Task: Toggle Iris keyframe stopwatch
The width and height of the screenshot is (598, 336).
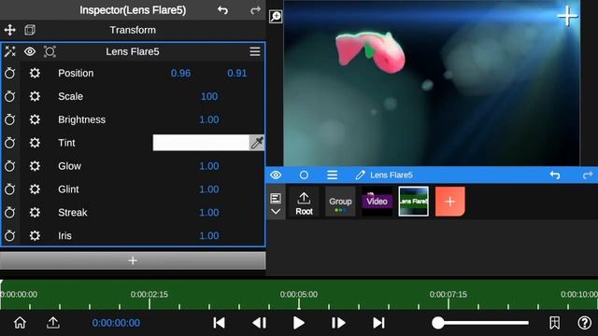Action: (10, 236)
